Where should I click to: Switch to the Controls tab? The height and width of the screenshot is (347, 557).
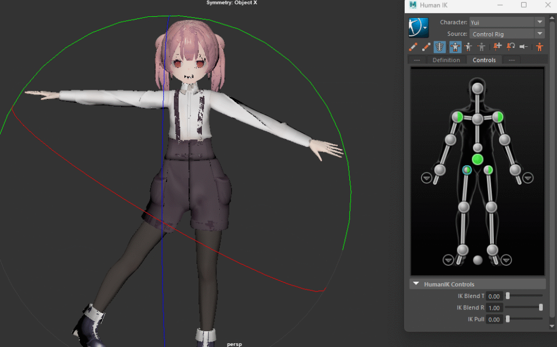tap(484, 60)
